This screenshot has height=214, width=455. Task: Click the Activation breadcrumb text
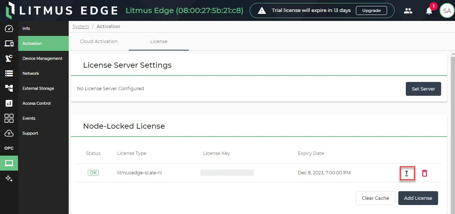click(108, 27)
